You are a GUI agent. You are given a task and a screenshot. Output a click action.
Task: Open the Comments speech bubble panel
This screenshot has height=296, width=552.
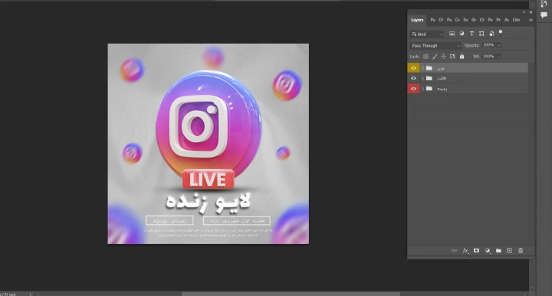tap(544, 15)
